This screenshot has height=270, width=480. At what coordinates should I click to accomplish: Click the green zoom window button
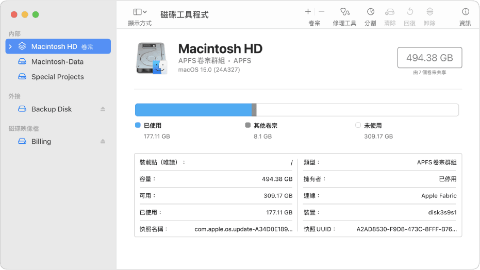pos(36,14)
